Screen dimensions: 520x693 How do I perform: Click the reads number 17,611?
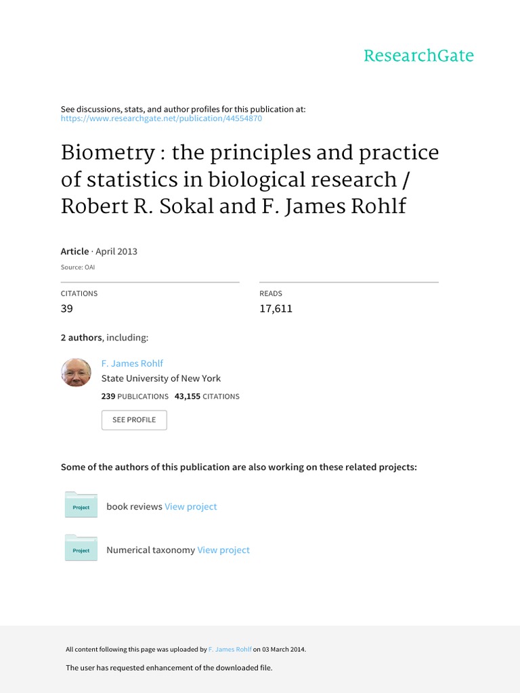click(x=276, y=309)
